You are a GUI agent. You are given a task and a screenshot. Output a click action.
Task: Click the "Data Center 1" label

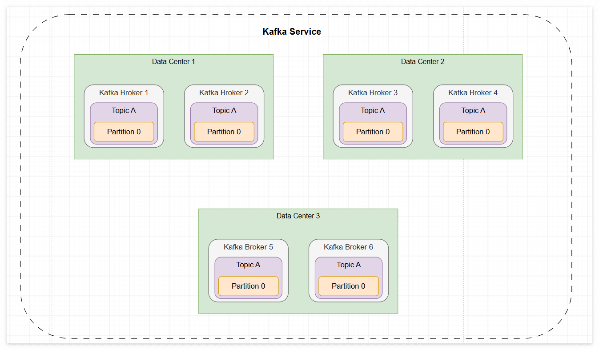(x=173, y=61)
